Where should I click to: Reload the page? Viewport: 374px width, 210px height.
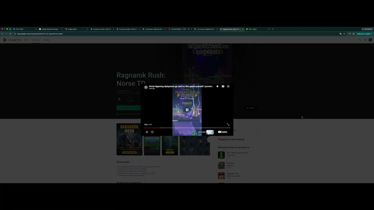pos(10,34)
